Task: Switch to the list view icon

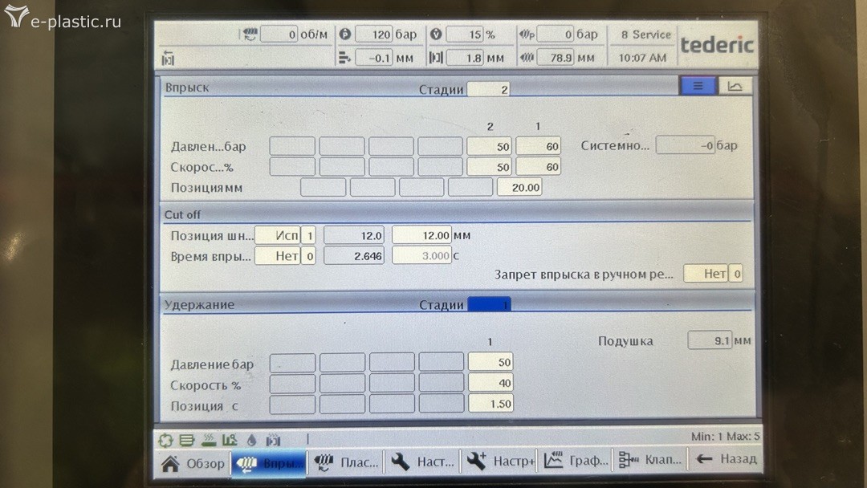Action: (x=698, y=86)
